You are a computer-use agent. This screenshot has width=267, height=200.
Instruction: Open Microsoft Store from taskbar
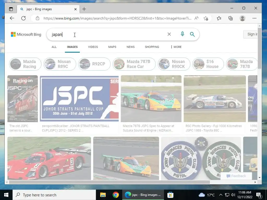[170, 195]
